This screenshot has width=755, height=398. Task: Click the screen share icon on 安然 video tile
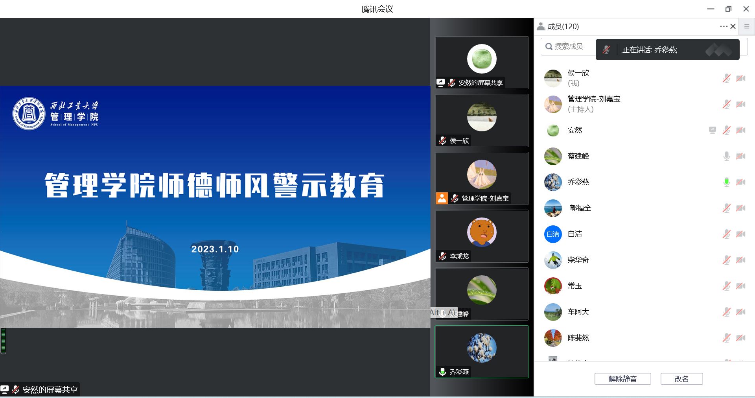pyautogui.click(x=440, y=83)
